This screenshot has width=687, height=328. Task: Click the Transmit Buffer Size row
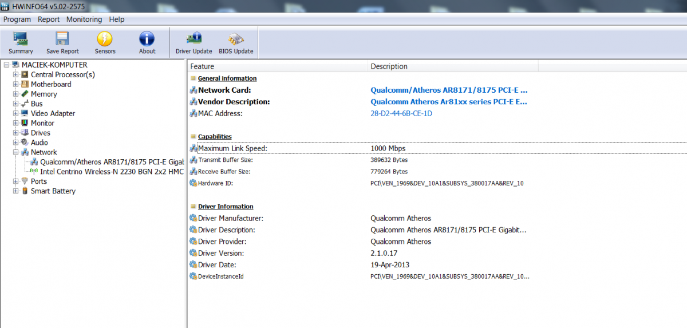coord(437,160)
